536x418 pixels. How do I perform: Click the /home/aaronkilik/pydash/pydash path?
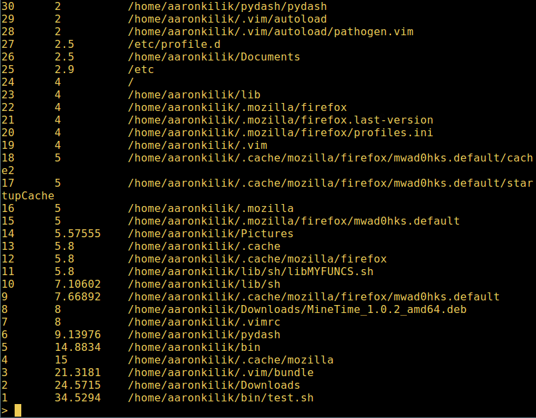(x=227, y=7)
